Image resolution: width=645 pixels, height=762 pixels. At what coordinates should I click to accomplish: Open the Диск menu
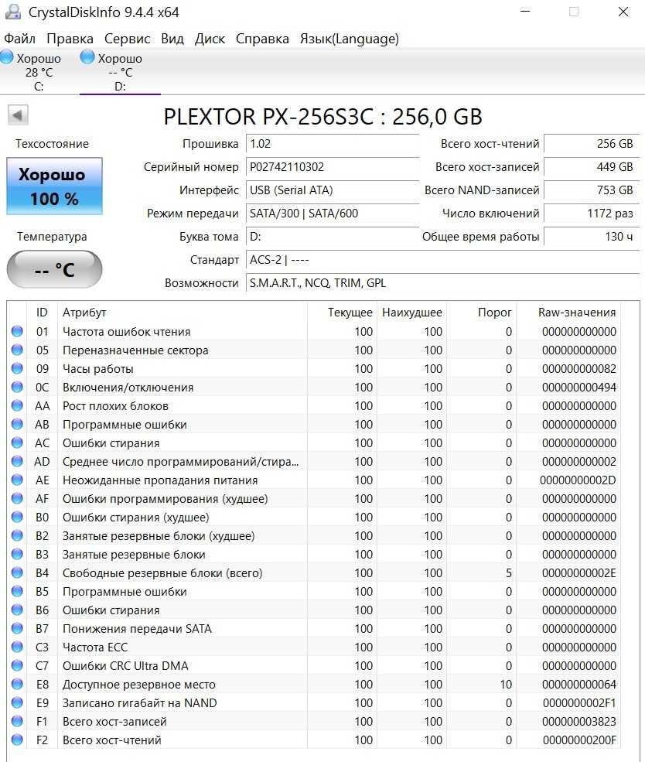tap(210, 39)
